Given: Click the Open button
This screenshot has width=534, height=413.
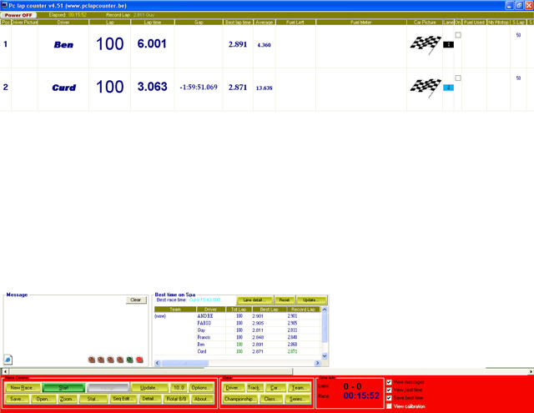Looking at the screenshot, I should click(43, 399).
